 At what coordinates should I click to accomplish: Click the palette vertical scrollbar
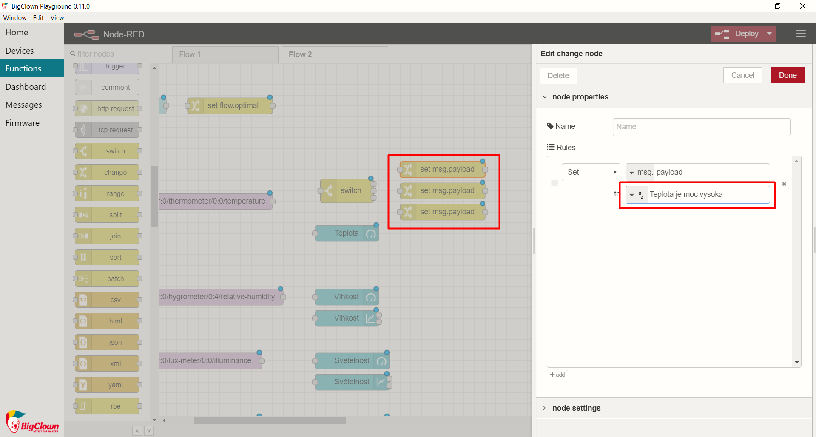coord(154,196)
